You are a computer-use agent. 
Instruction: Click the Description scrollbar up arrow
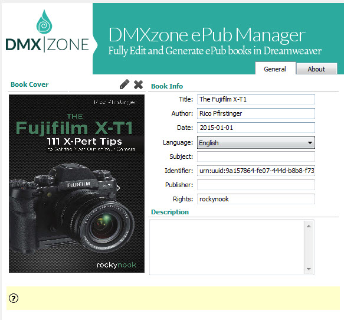(309, 226)
